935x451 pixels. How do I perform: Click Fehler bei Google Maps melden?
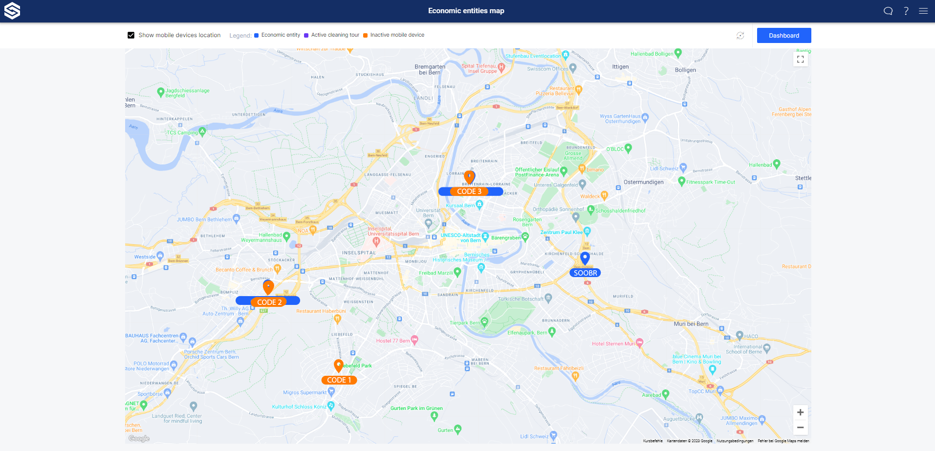coord(783,441)
